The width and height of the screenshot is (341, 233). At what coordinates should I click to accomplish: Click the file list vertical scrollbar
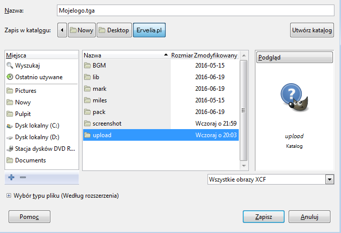point(244,110)
